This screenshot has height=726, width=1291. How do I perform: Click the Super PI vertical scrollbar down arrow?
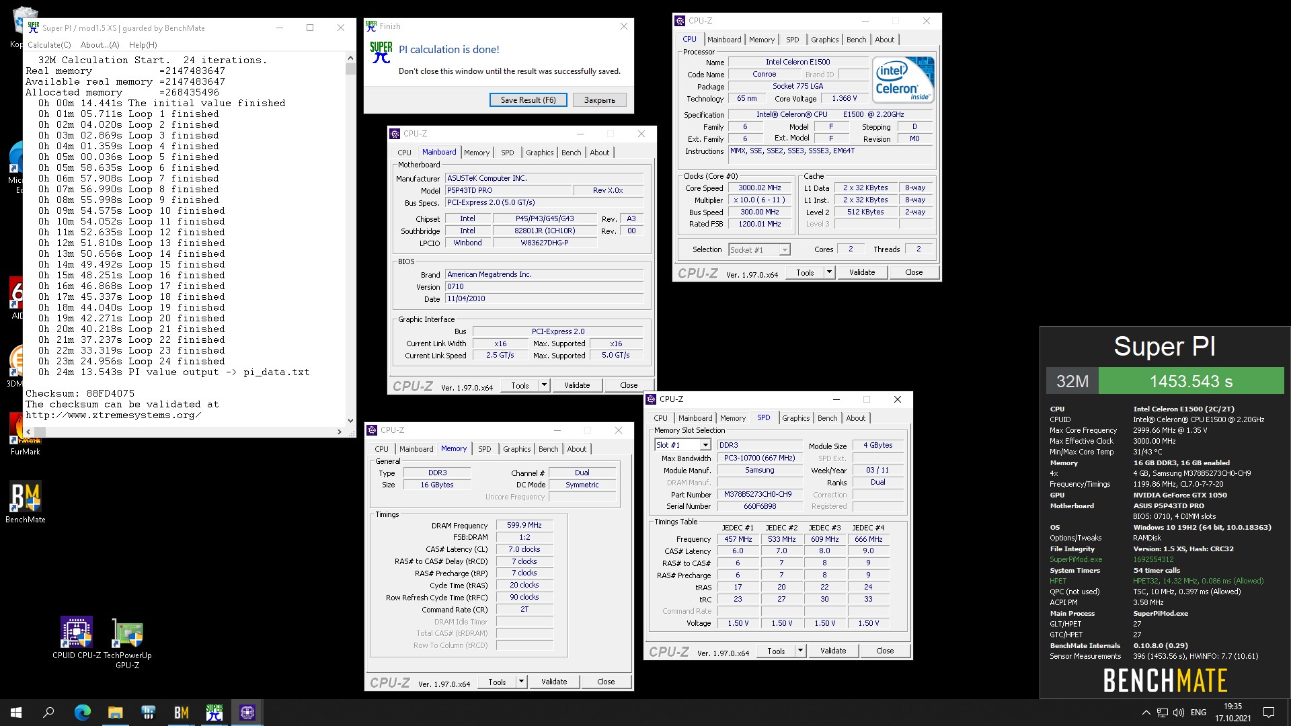coord(350,421)
